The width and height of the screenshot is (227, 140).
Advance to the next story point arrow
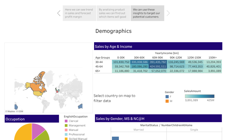pyautogui.click(x=168, y=13)
